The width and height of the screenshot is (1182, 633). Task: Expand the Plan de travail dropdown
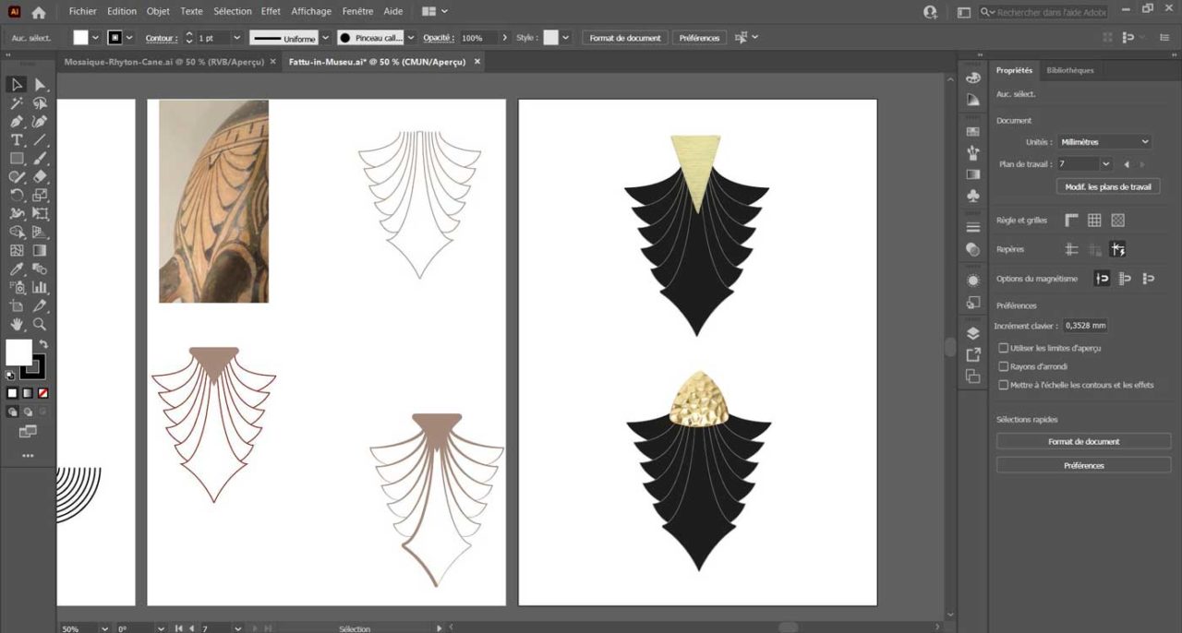tap(1106, 164)
